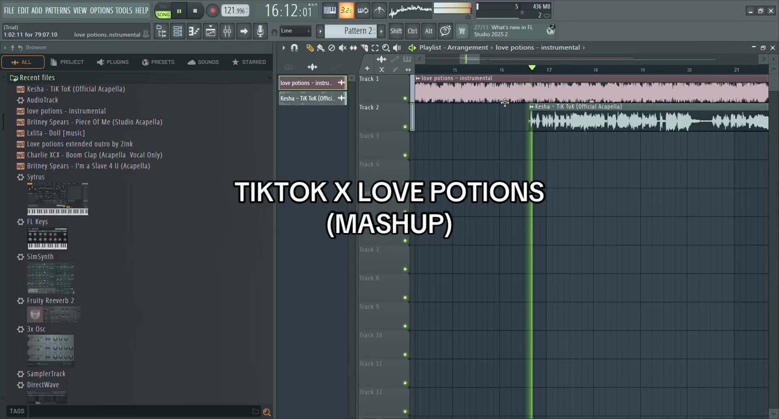Screen dimensions: 779x419
Task: Open the one-click arrow next button
Action: tap(243, 31)
